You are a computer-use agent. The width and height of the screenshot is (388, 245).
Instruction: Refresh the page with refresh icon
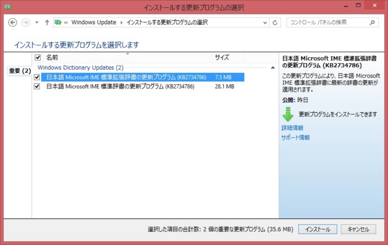275,23
